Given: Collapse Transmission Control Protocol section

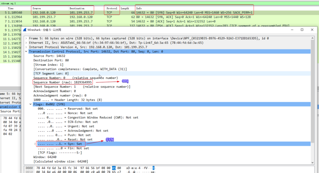Looking at the screenshot, I should click(26, 52).
